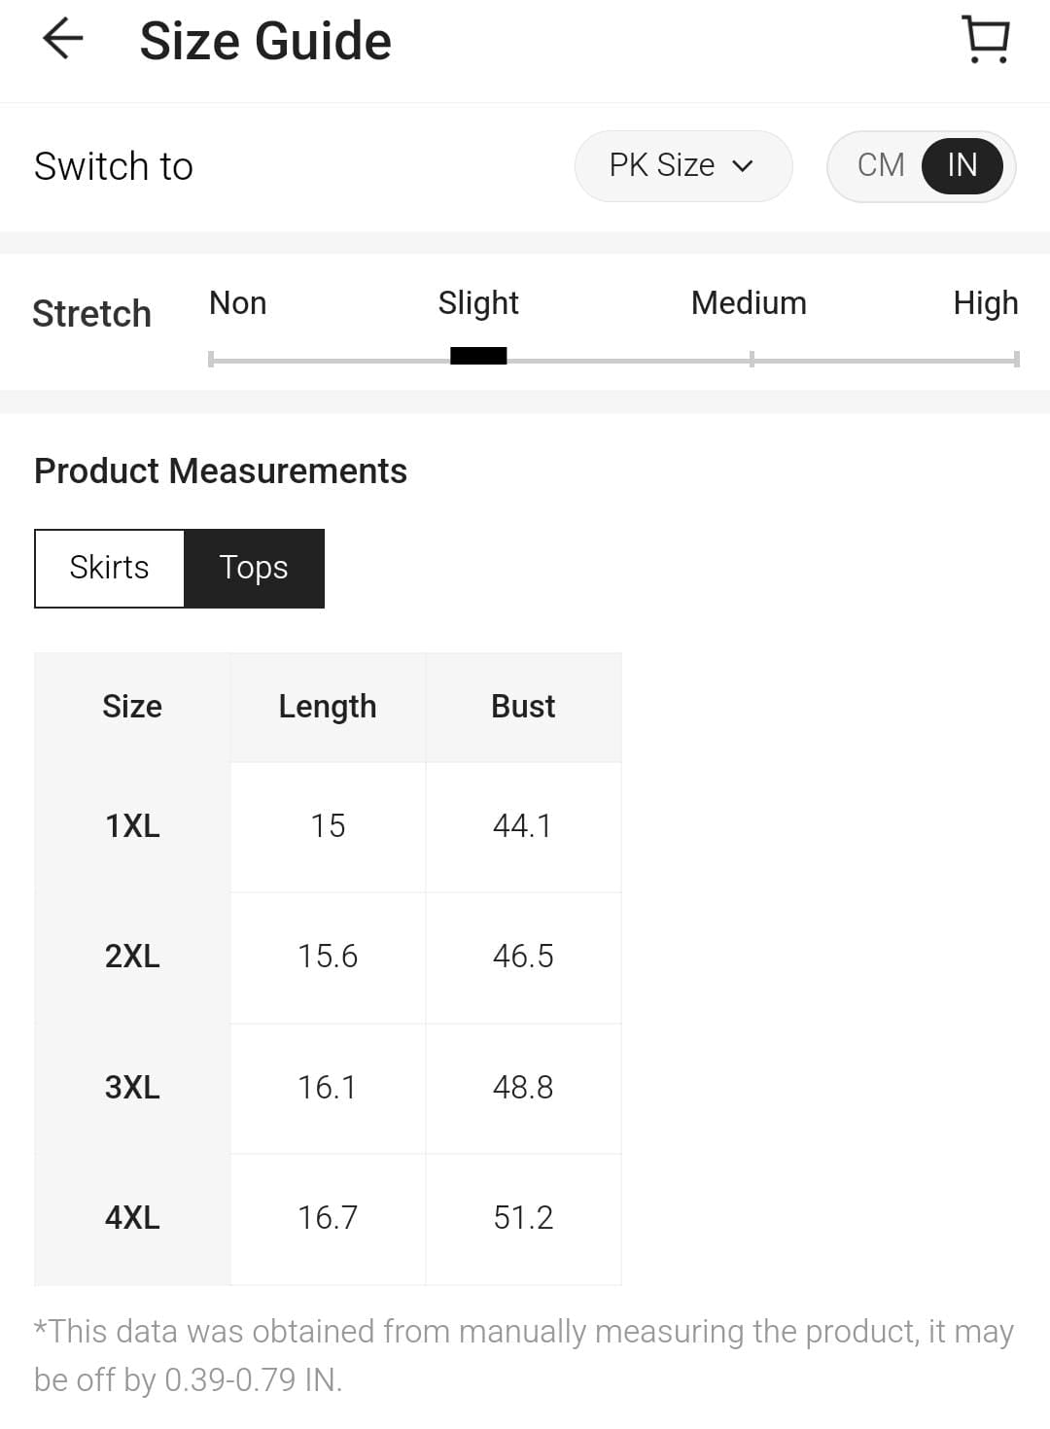1050x1429 pixels.
Task: Switch units to CM
Action: [x=881, y=165]
